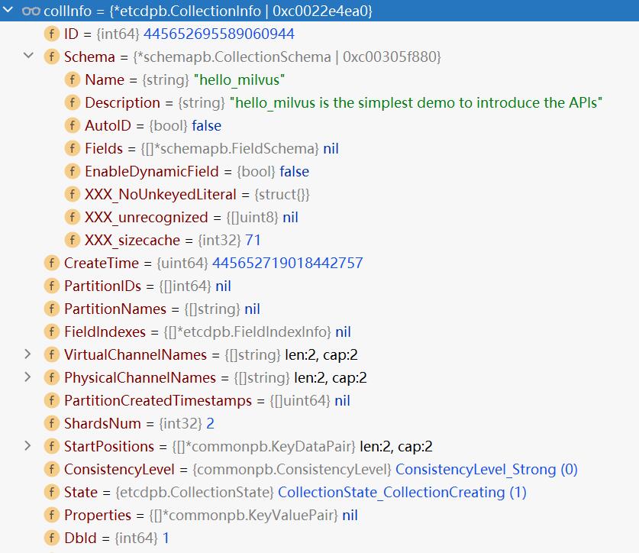This screenshot has width=639, height=553.
Task: Click the field icon next to Description
Action: click(x=73, y=102)
